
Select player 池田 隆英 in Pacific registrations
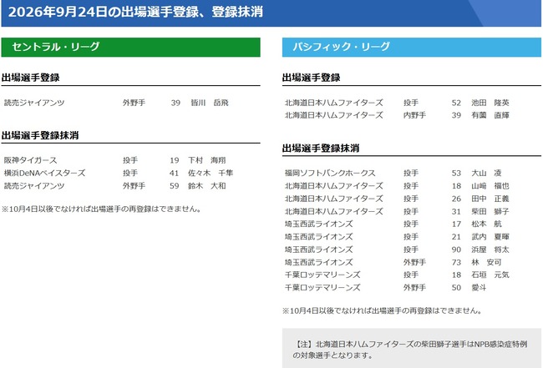[x=490, y=103]
